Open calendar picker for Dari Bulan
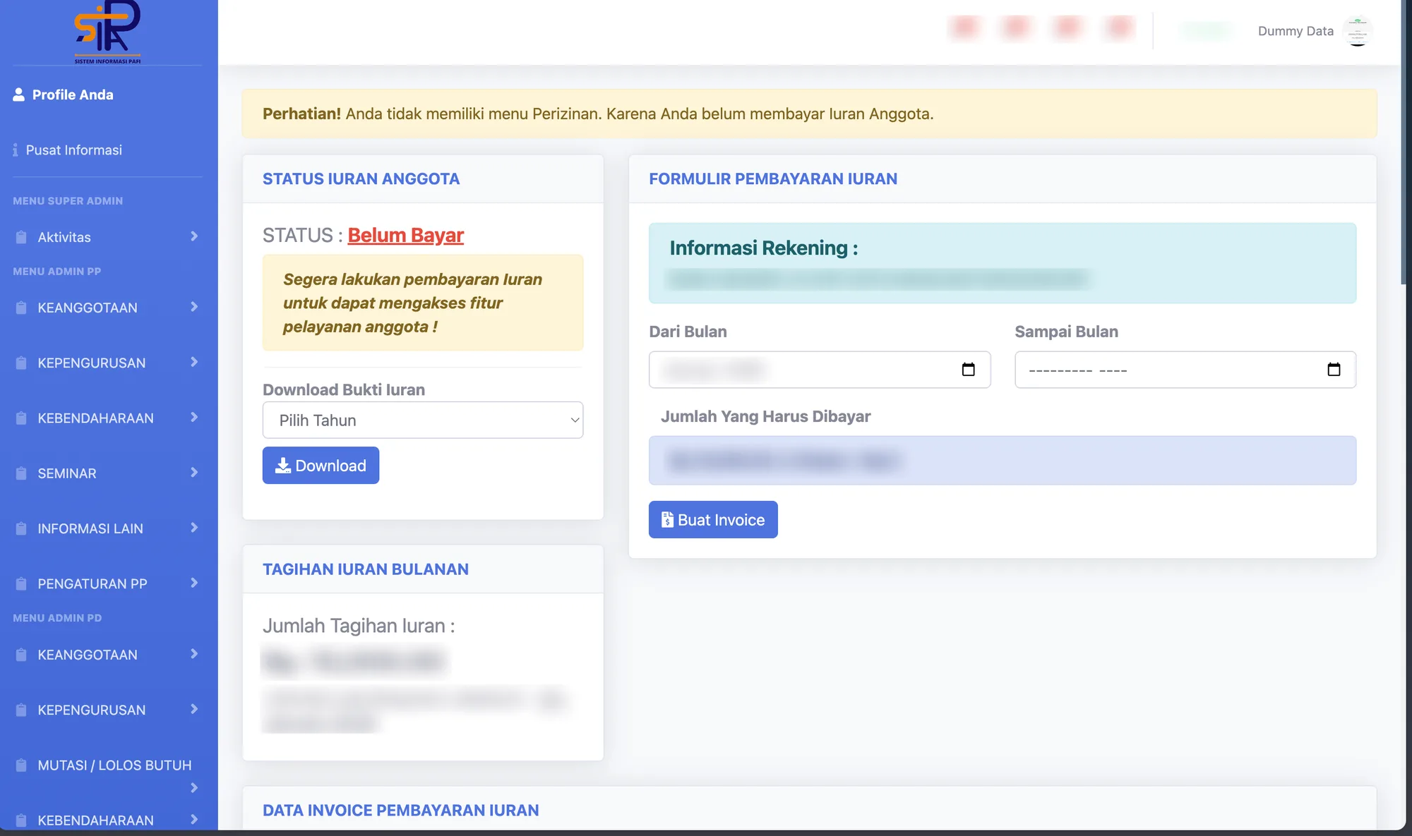This screenshot has width=1412, height=836. [968, 370]
